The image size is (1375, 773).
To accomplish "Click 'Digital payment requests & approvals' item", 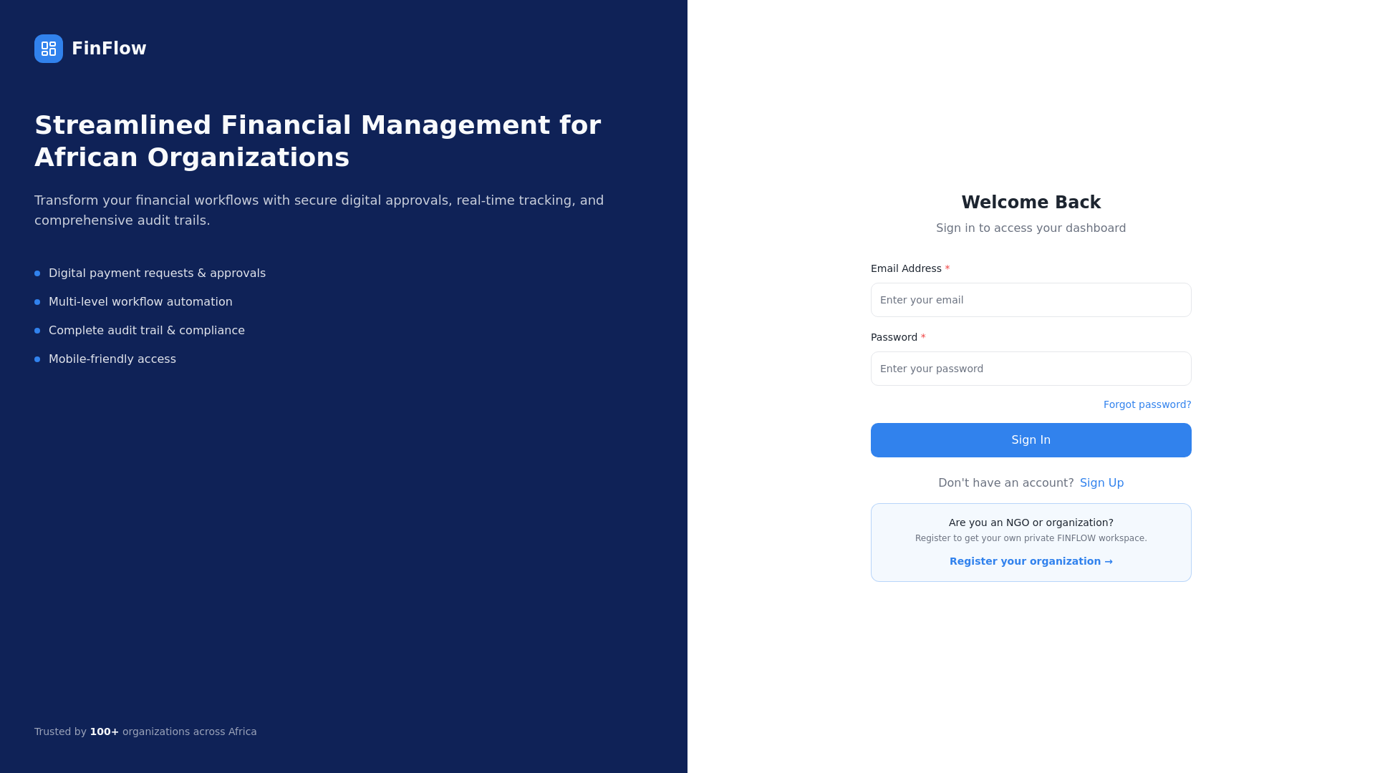I will click(x=157, y=273).
